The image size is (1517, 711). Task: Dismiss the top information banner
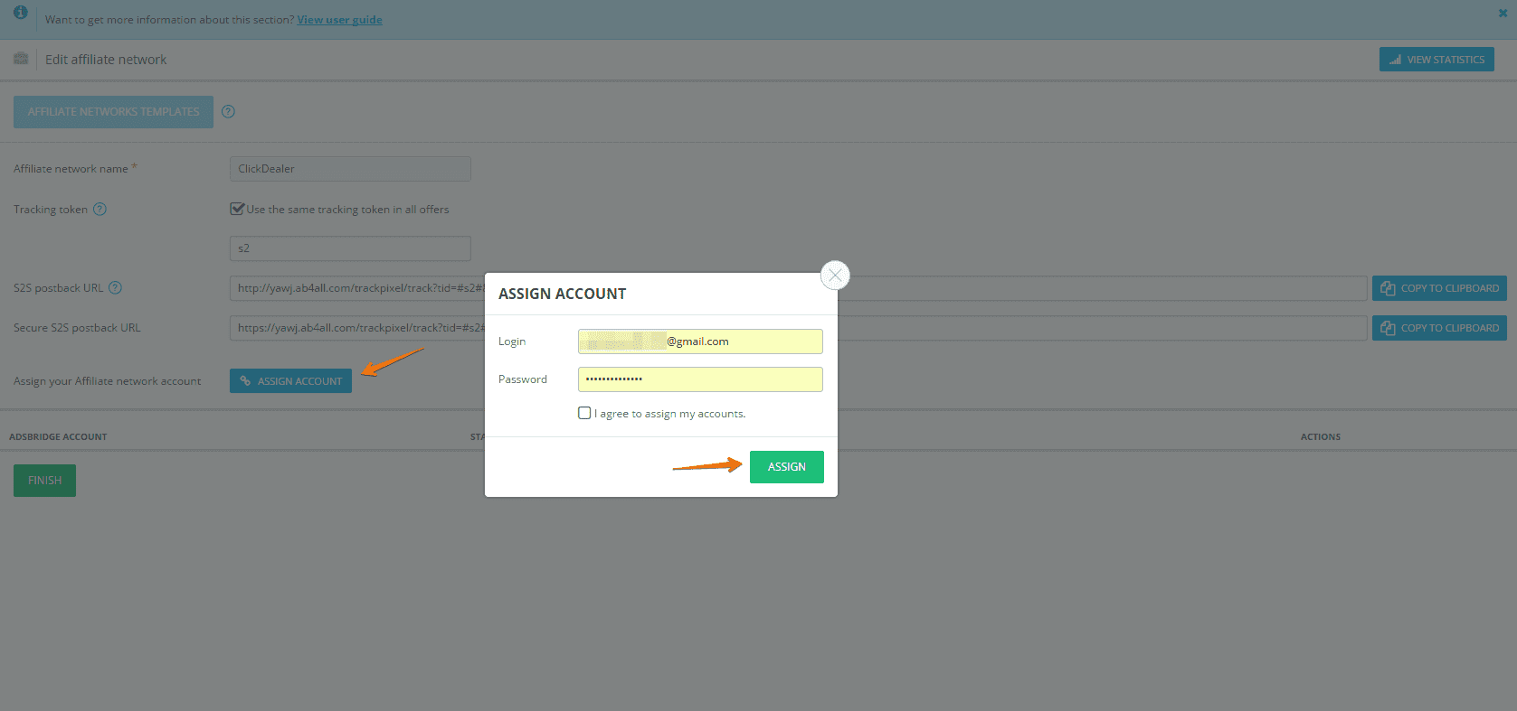1503,14
